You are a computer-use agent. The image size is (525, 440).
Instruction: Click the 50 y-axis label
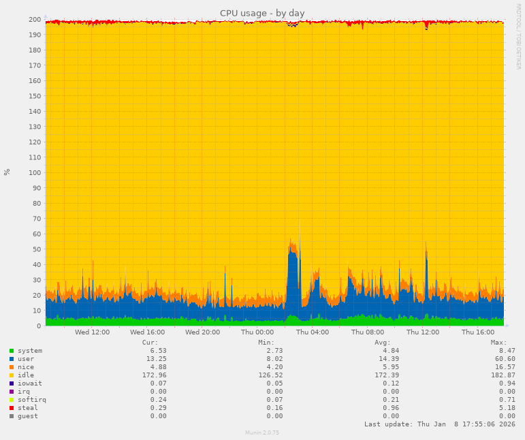pyautogui.click(x=37, y=249)
